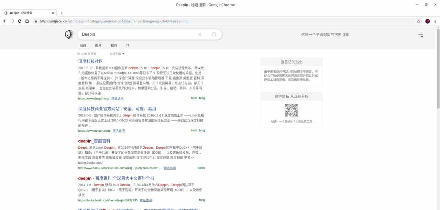Switch to the IT search tab

(x=128, y=45)
